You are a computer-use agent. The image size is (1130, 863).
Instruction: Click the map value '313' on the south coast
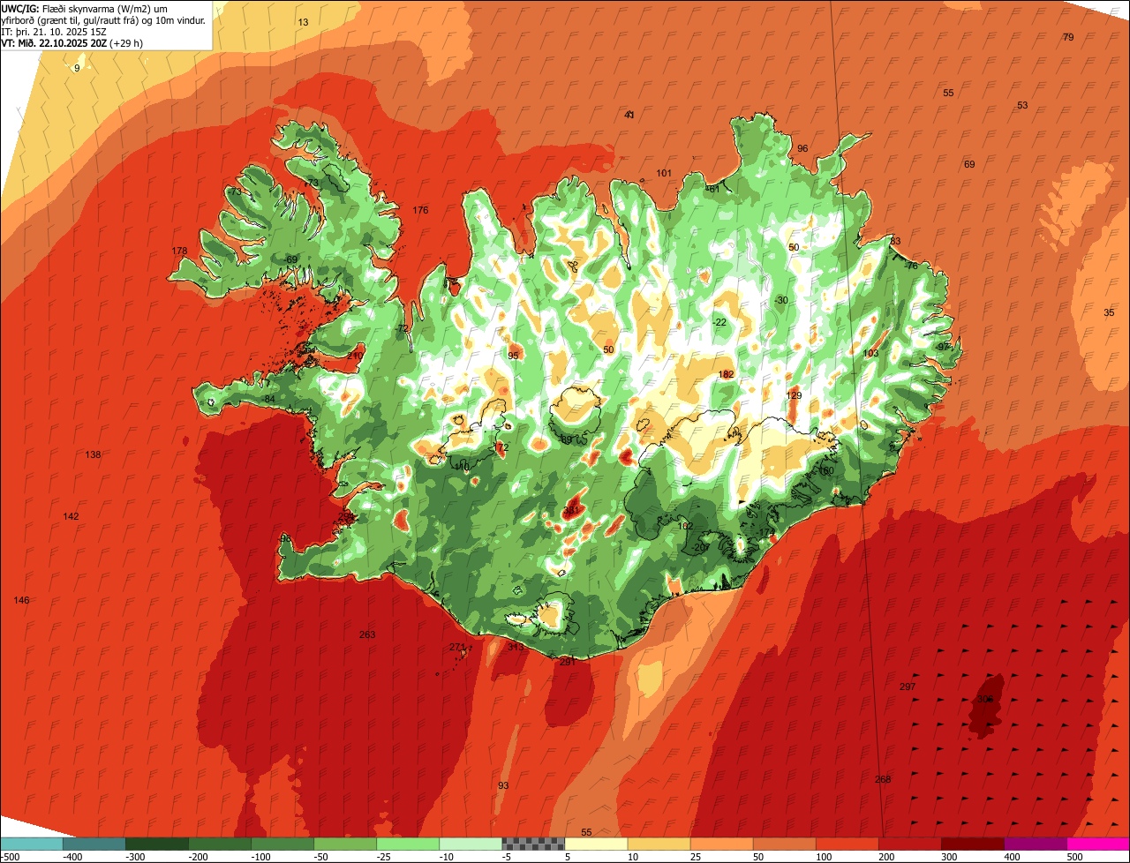(x=516, y=647)
